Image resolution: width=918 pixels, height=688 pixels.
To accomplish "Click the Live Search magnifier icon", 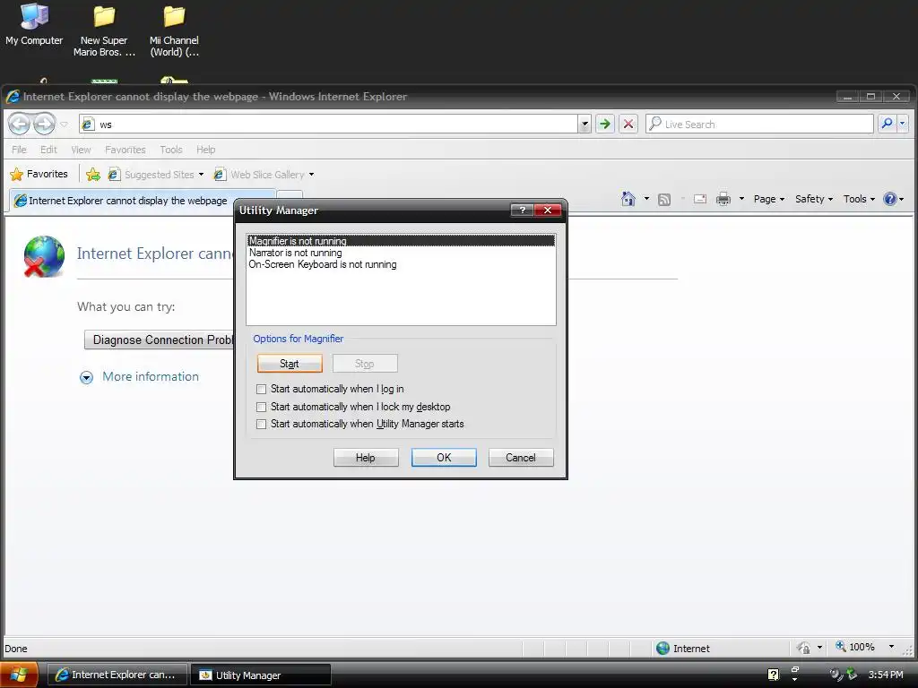I will point(887,124).
